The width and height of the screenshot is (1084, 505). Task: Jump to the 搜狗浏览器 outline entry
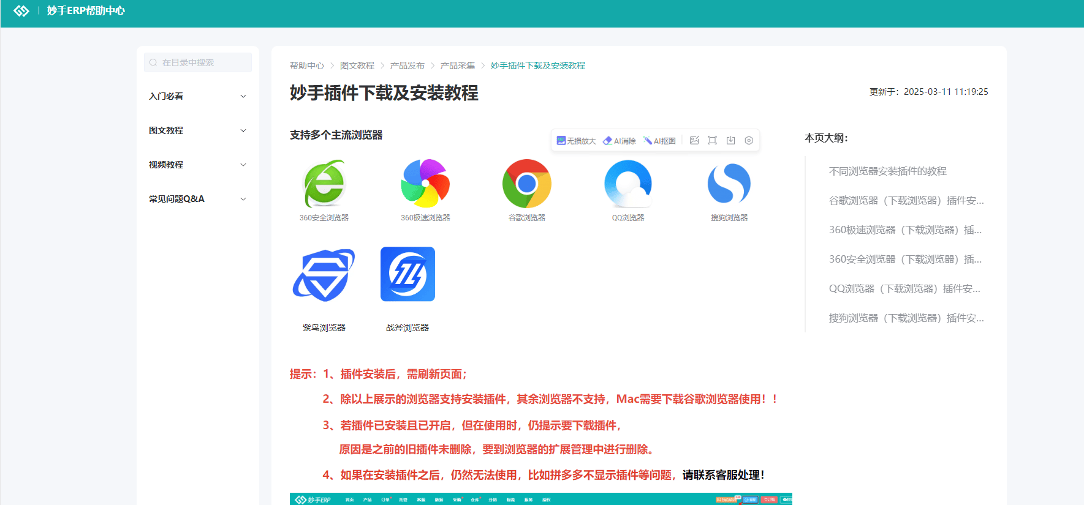tap(906, 318)
